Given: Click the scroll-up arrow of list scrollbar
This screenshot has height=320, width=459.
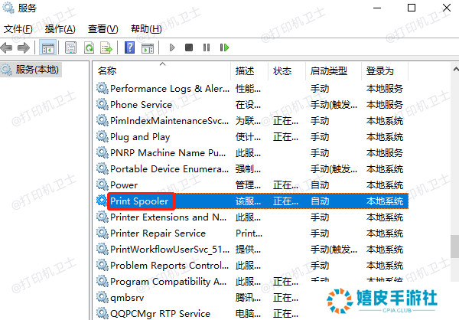Looking at the screenshot, I should click(x=455, y=70).
